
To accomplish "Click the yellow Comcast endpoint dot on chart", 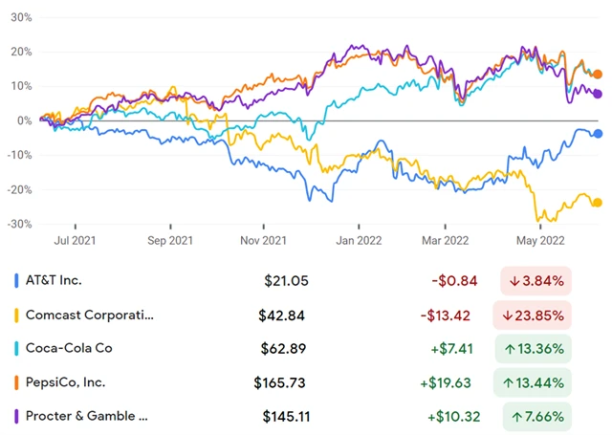I will pyautogui.click(x=598, y=202).
